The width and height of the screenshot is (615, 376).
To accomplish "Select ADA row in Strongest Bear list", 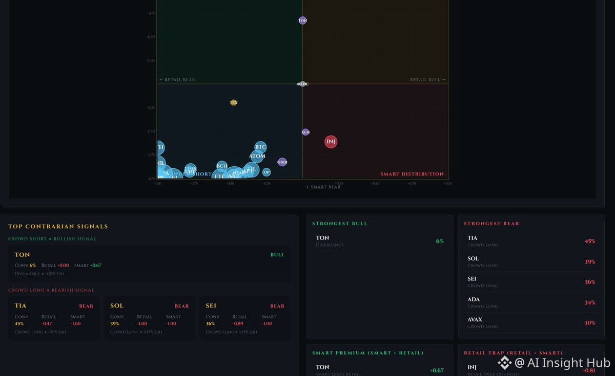I will pos(531,302).
